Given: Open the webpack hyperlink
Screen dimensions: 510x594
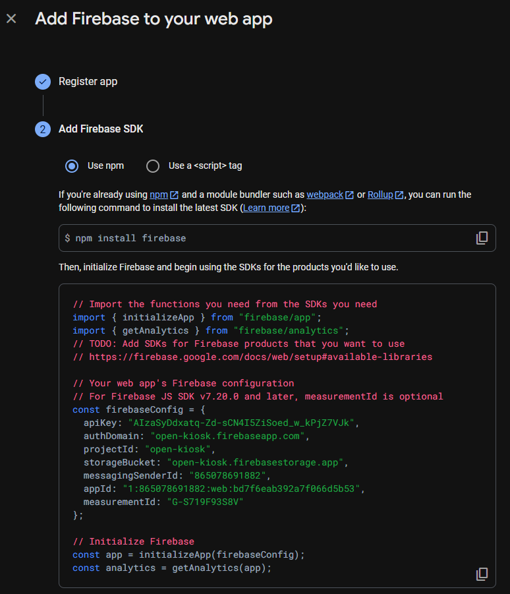Looking at the screenshot, I should tap(325, 194).
